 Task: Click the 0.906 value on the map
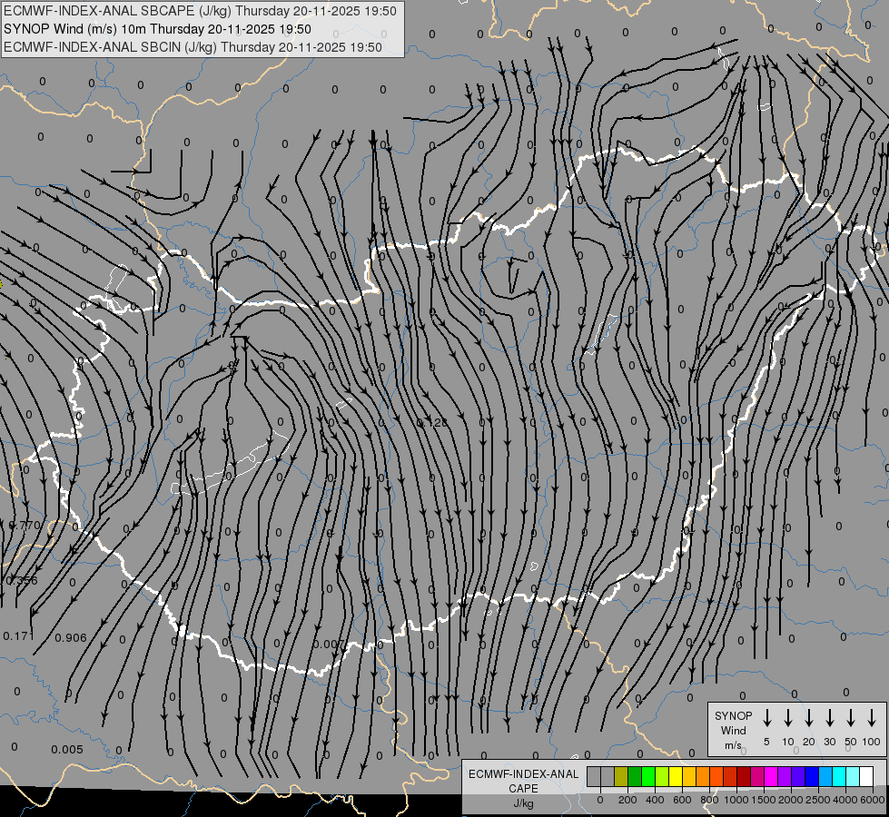[71, 638]
